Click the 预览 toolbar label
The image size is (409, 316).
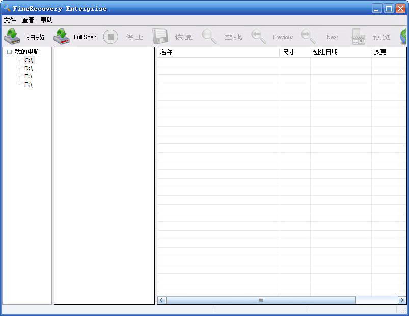coord(381,37)
